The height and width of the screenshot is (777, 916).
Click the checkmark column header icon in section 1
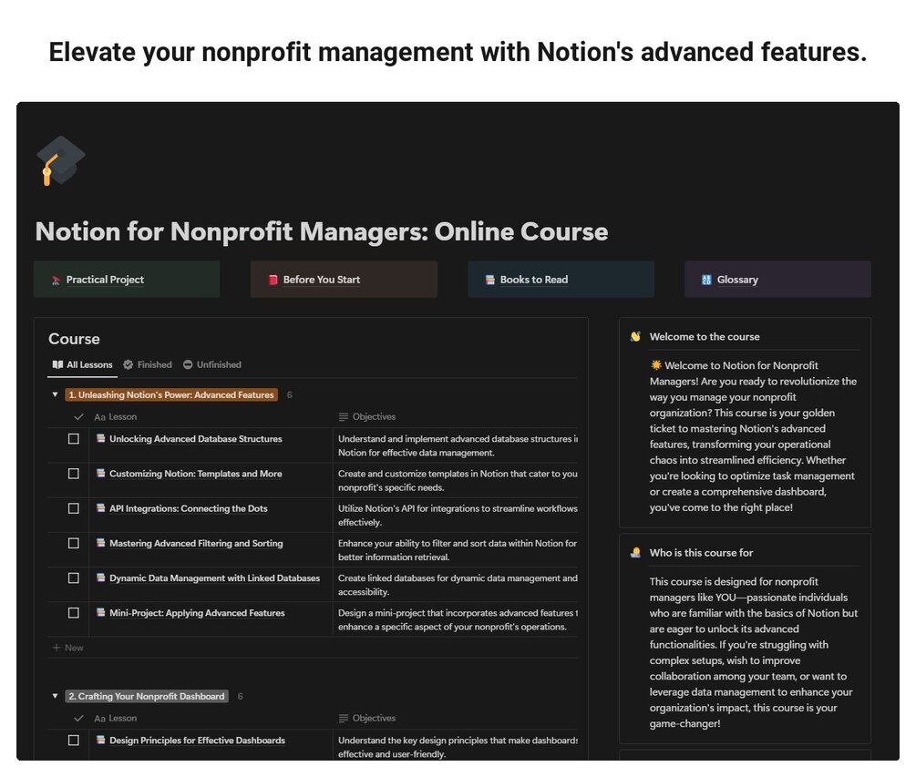[x=78, y=417]
